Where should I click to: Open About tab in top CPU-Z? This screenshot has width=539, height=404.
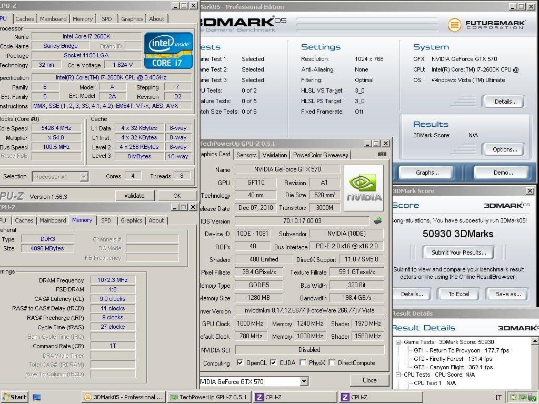coord(157,19)
